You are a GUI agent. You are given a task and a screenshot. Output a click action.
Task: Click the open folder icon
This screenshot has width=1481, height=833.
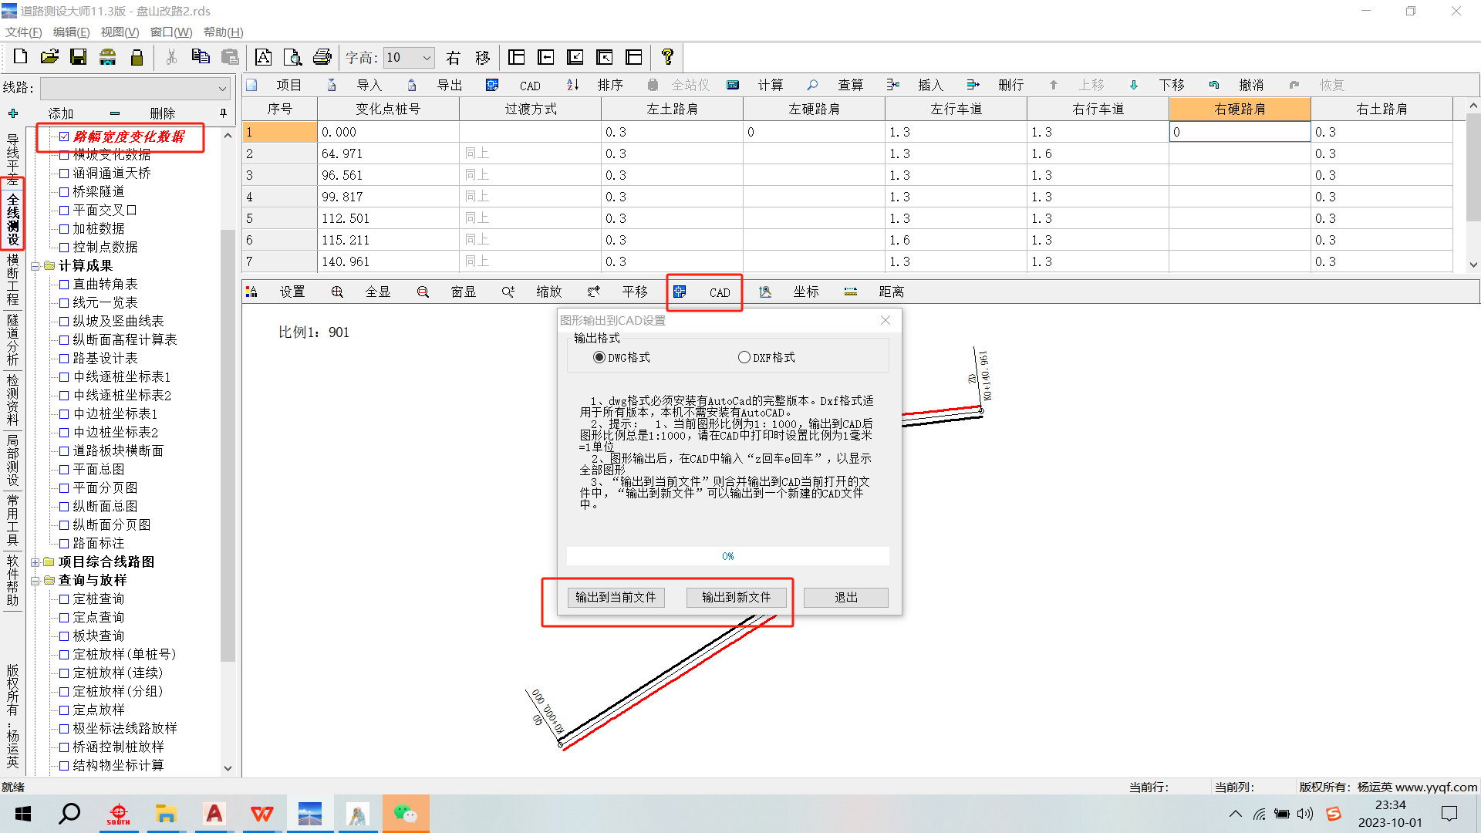[49, 57]
